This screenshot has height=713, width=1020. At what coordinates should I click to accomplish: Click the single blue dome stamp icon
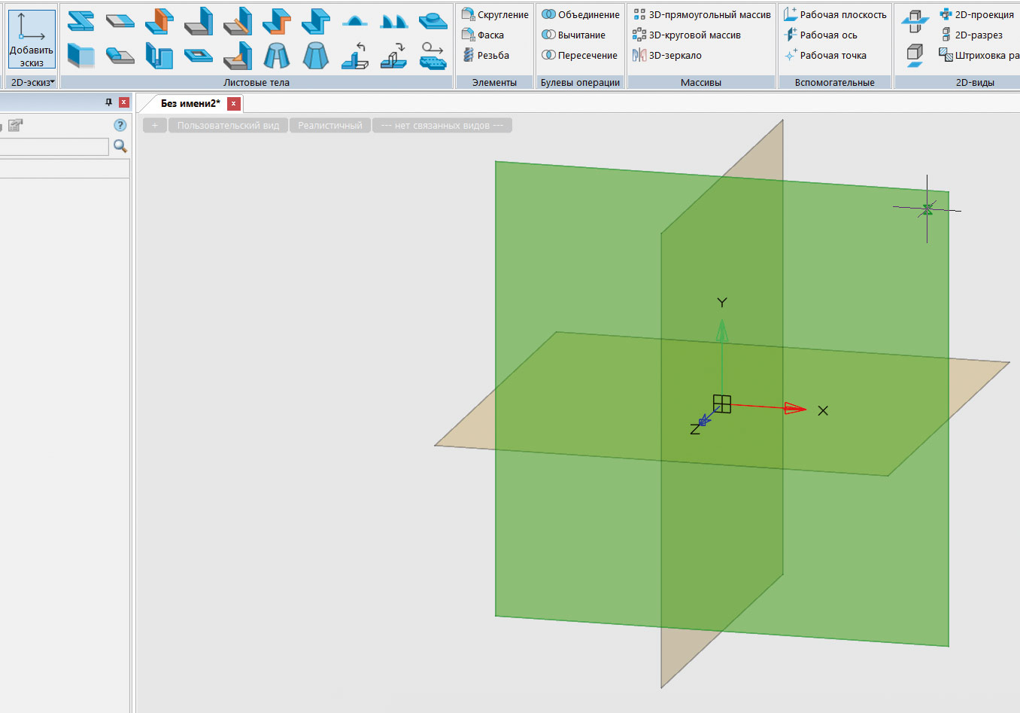coord(354,21)
